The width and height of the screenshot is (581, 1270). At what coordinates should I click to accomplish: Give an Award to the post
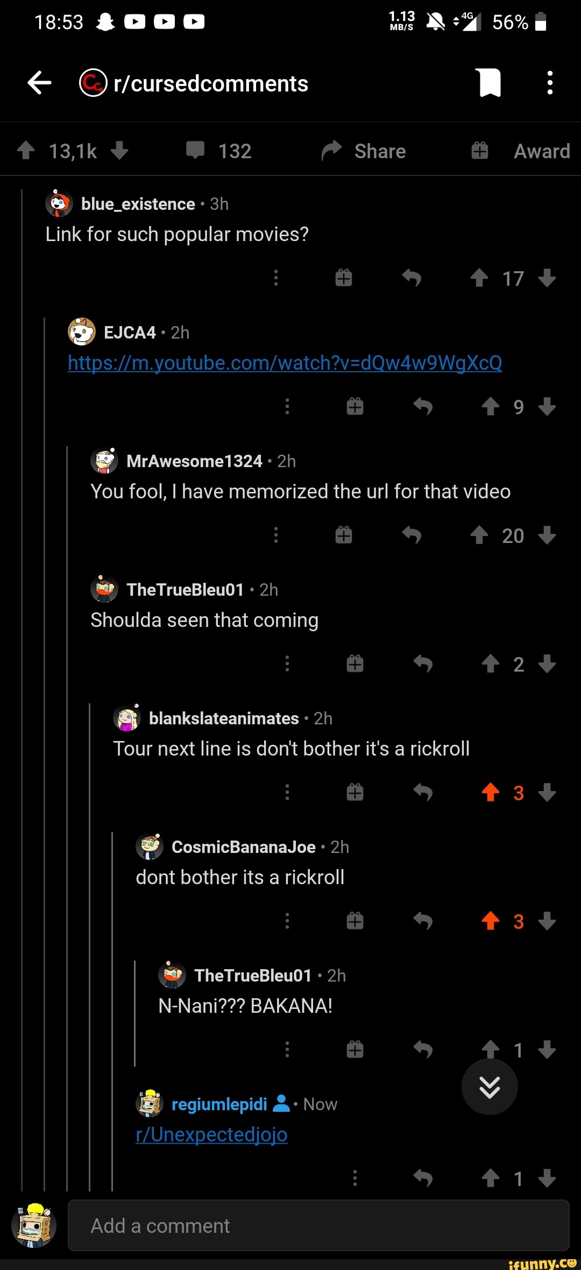point(520,151)
